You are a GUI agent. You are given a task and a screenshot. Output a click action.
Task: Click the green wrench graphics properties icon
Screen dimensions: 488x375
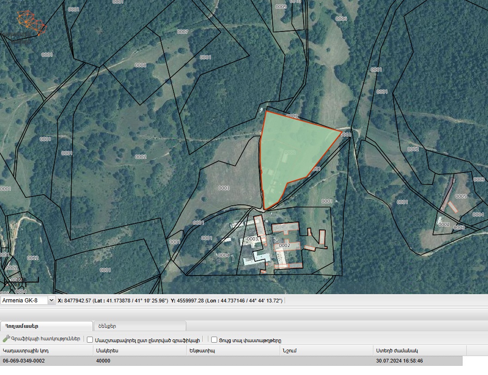[6, 338]
